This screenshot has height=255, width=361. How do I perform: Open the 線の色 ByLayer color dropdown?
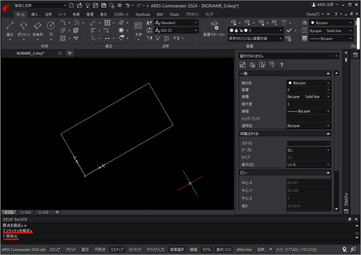coord(328,83)
